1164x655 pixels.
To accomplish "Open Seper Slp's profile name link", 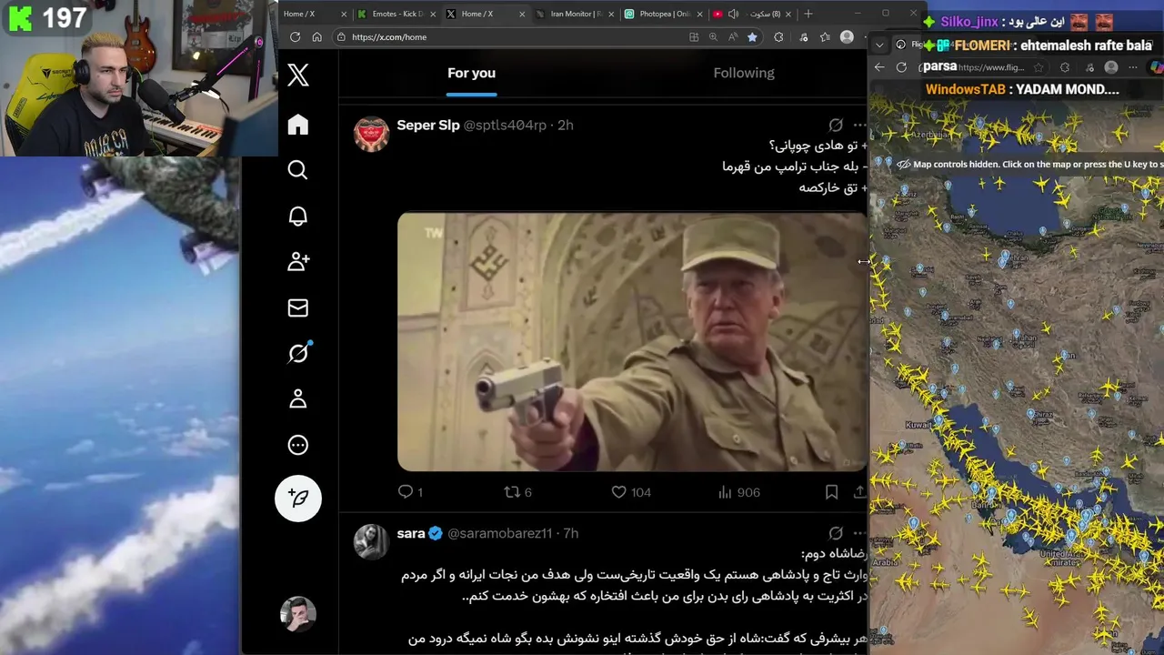I will pyautogui.click(x=427, y=125).
